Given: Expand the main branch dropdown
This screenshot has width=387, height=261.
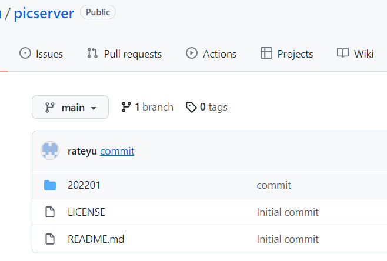Looking at the screenshot, I should 71,107.
